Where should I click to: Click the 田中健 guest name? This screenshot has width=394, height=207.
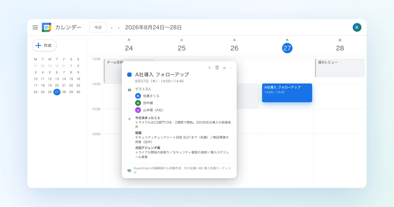pyautogui.click(x=148, y=103)
